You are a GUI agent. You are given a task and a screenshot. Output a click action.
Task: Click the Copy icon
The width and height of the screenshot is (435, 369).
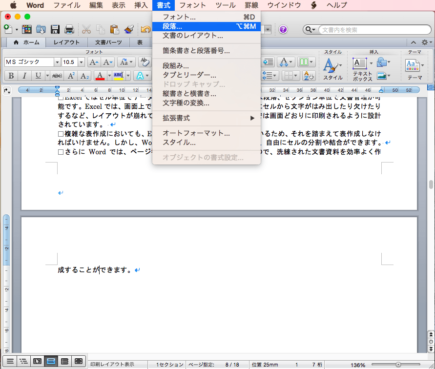(x=100, y=29)
